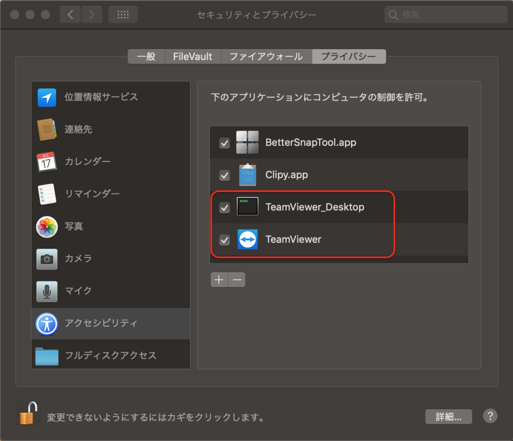The height and width of the screenshot is (441, 513).
Task: Disable Clipy.app accessibility access
Action: click(x=224, y=175)
